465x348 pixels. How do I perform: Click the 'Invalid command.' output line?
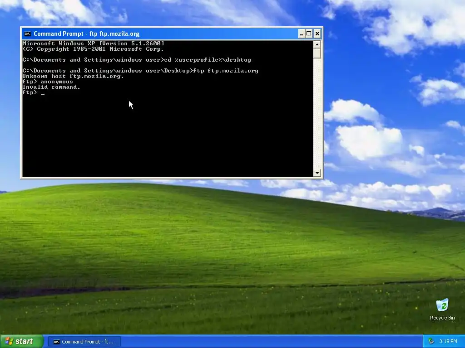51,87
